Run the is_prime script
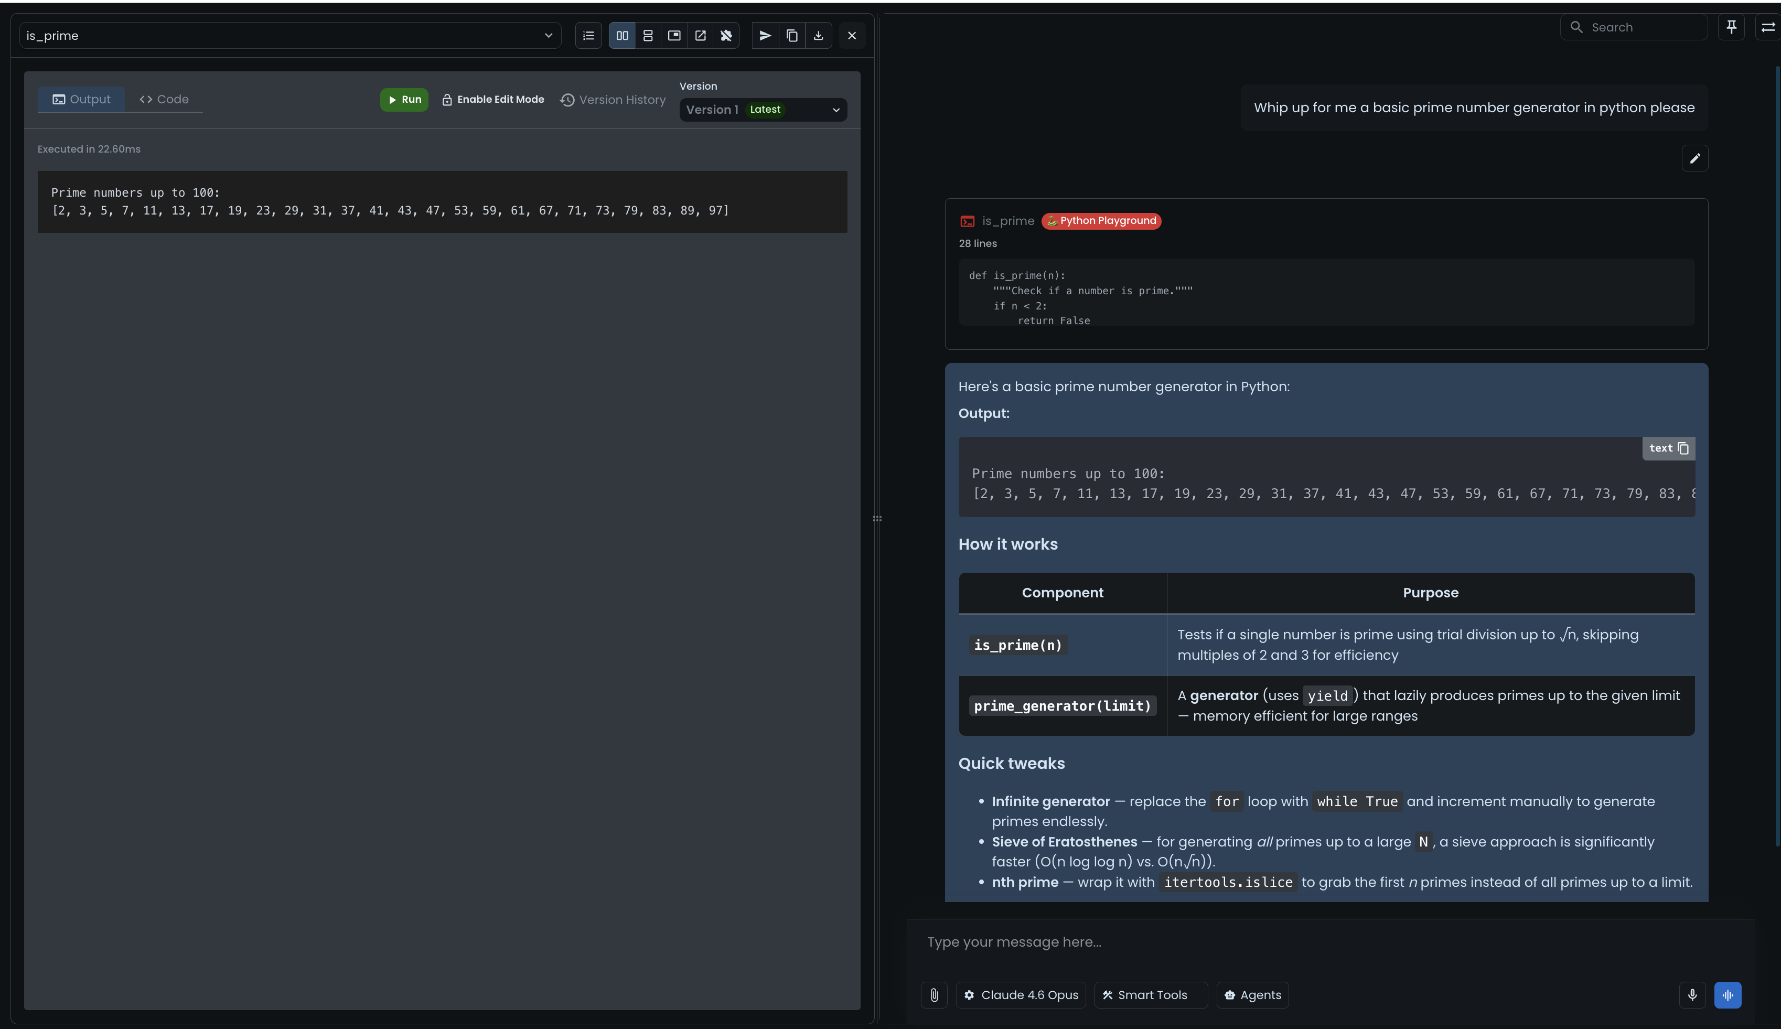This screenshot has height=1029, width=1781. [x=404, y=100]
